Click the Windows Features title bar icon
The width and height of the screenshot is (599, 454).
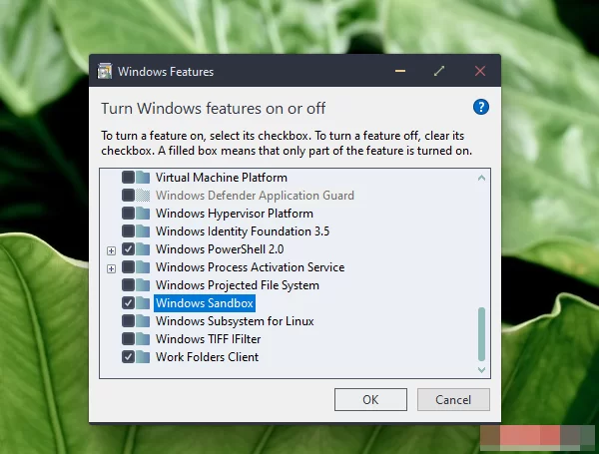point(105,72)
